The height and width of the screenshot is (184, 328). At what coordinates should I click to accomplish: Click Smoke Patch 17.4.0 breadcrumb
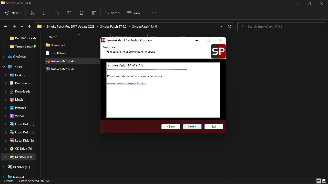[113, 26]
